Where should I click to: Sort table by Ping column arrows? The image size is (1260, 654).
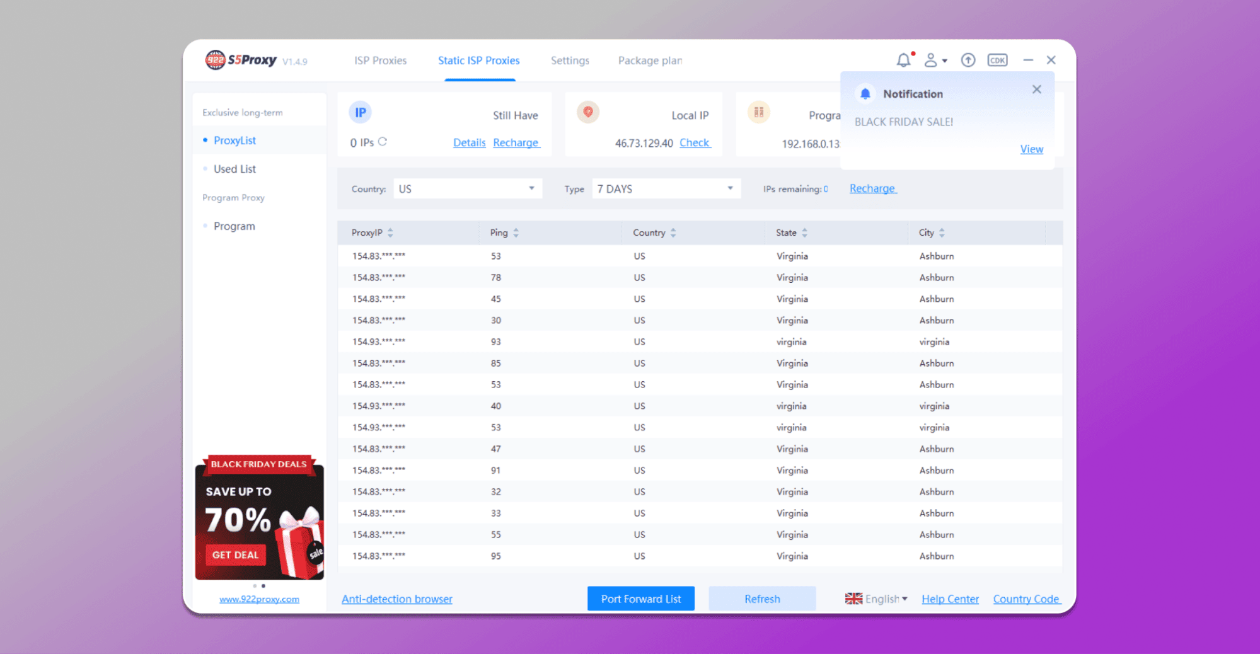(516, 232)
